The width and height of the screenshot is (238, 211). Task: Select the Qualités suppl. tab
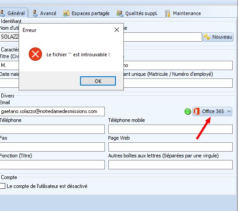click(137, 13)
